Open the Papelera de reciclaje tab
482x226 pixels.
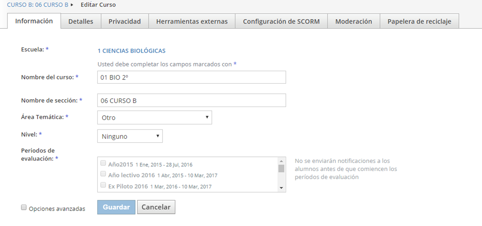[x=419, y=21]
